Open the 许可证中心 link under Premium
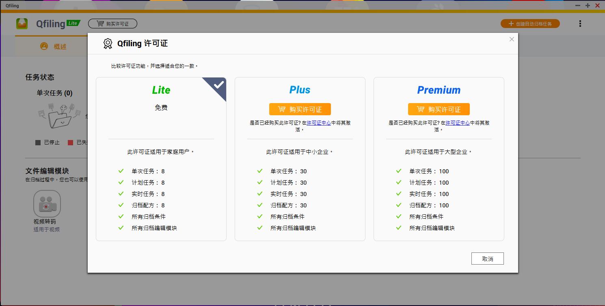The height and width of the screenshot is (306, 605). (457, 123)
